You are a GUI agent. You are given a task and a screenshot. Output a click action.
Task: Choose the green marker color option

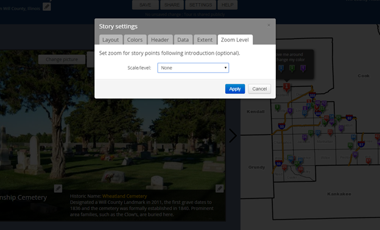[x=292, y=68]
